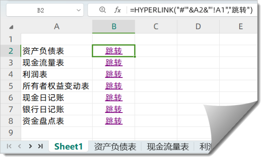
Task: Follow the 跳转 link beside 银行日记账
Action: pyautogui.click(x=114, y=109)
